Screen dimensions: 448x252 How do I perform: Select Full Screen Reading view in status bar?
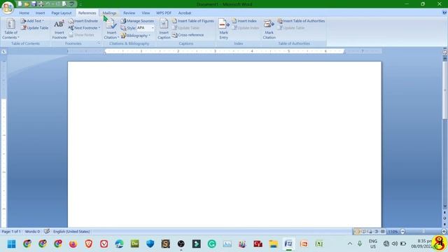click(364, 232)
